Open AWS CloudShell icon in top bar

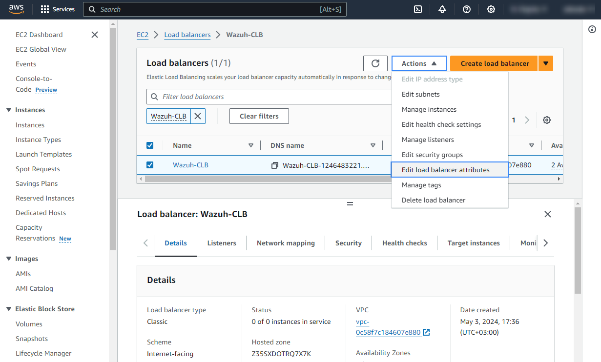pos(418,9)
